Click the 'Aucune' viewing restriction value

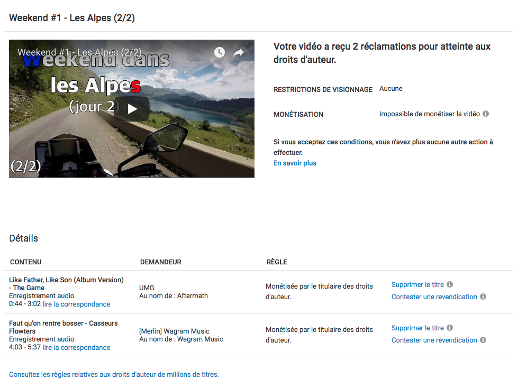point(391,89)
